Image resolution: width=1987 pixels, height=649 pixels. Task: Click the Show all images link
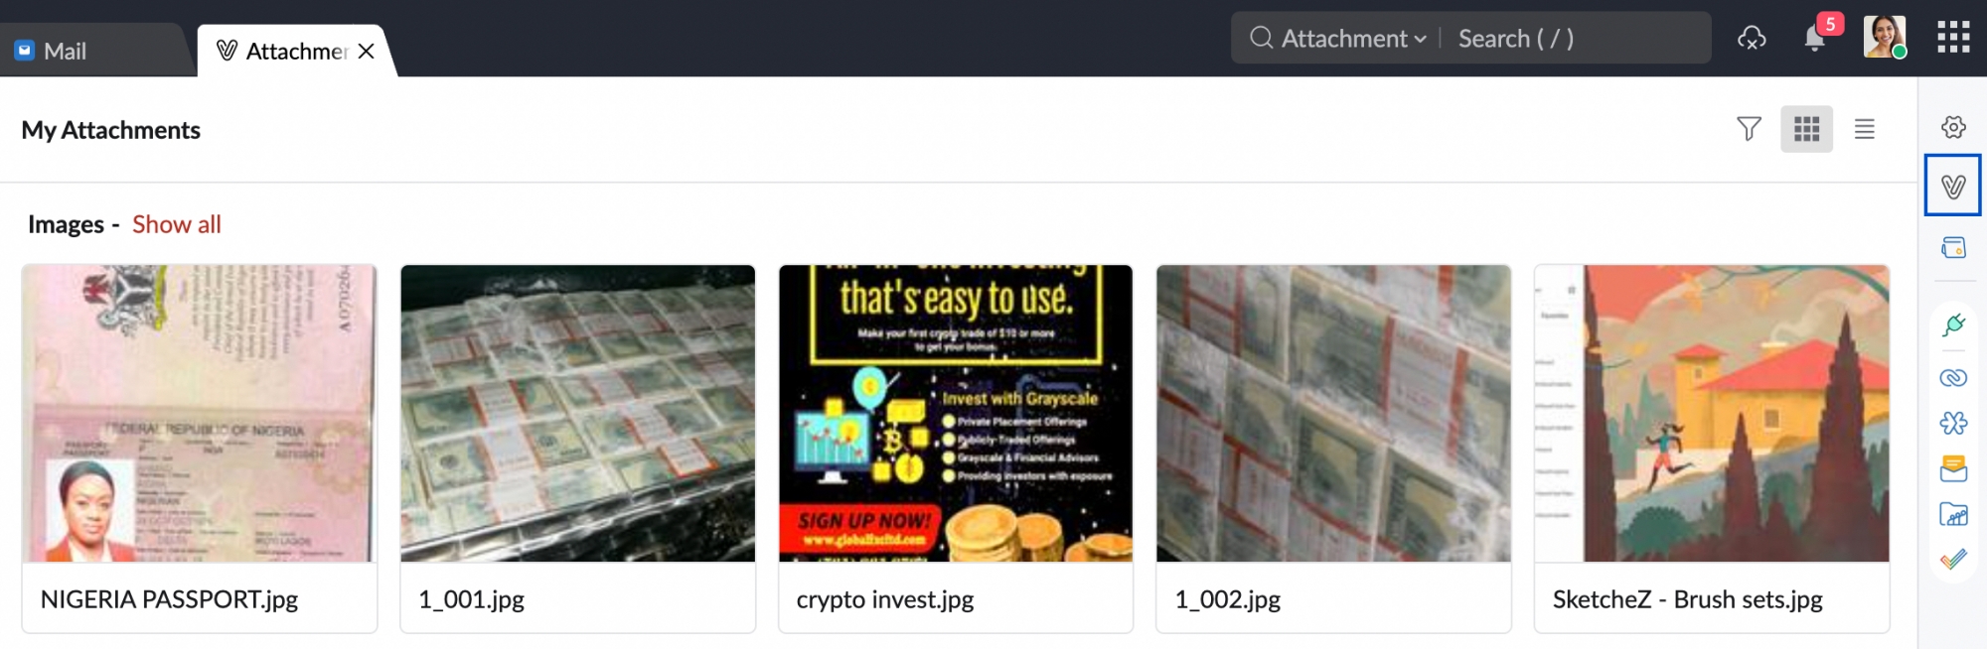177,224
